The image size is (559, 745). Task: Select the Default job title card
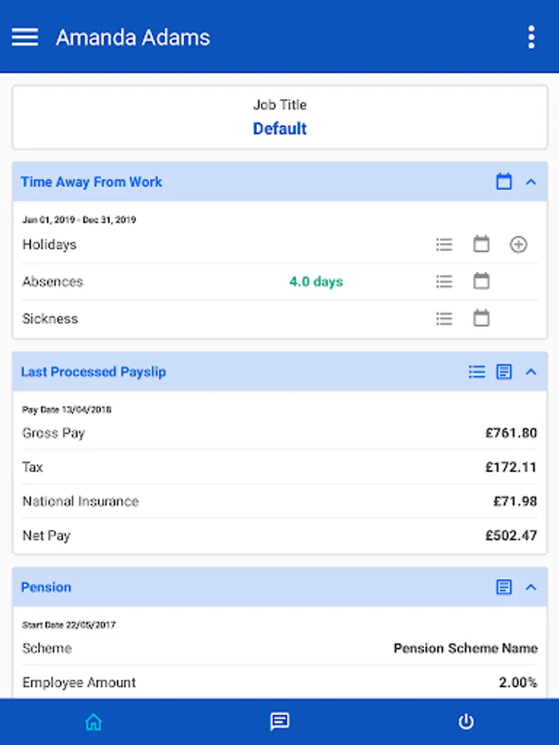[x=280, y=118]
